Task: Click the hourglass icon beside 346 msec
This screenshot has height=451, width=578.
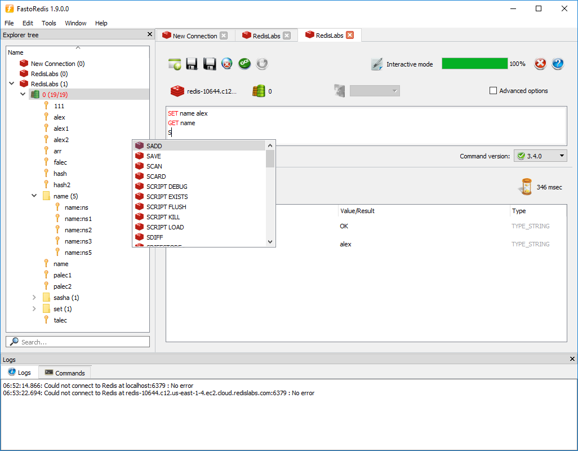Action: coord(526,187)
